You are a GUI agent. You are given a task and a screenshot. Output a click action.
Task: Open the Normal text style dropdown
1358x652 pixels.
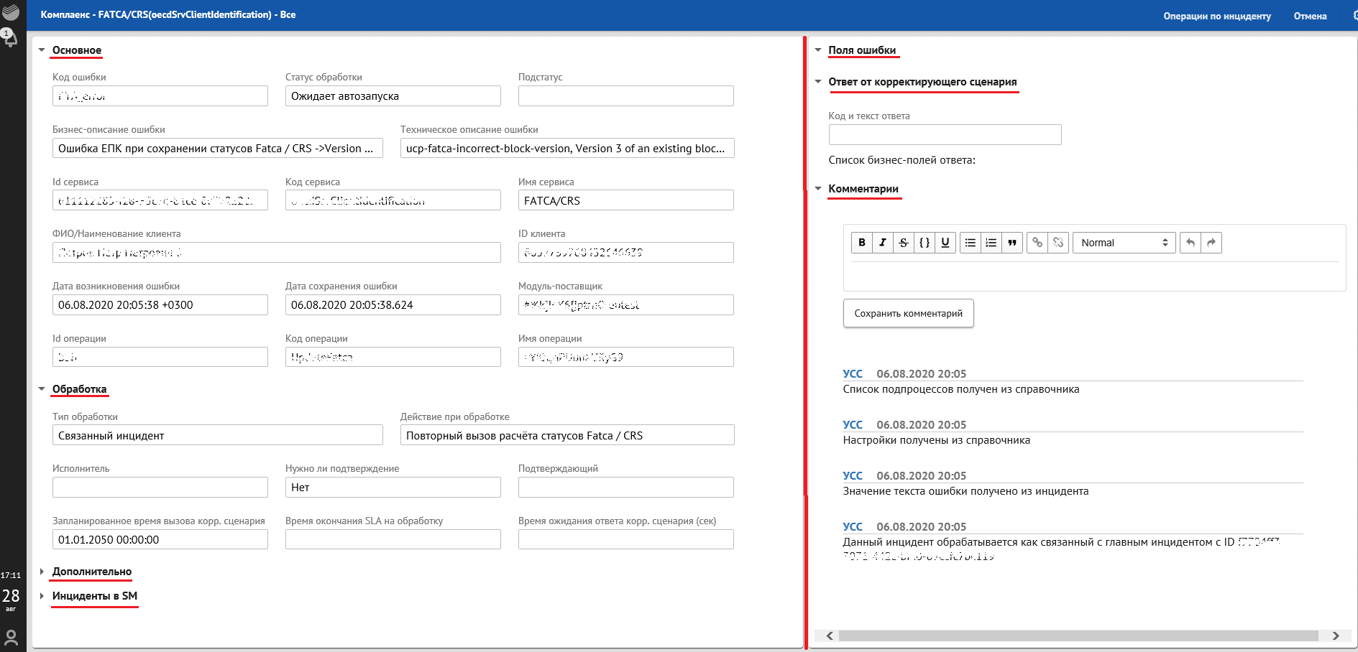(x=1124, y=243)
